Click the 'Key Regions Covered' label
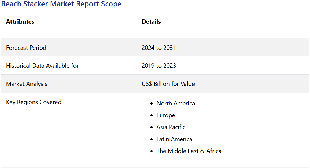The image size is (310, 168). [x=33, y=102]
